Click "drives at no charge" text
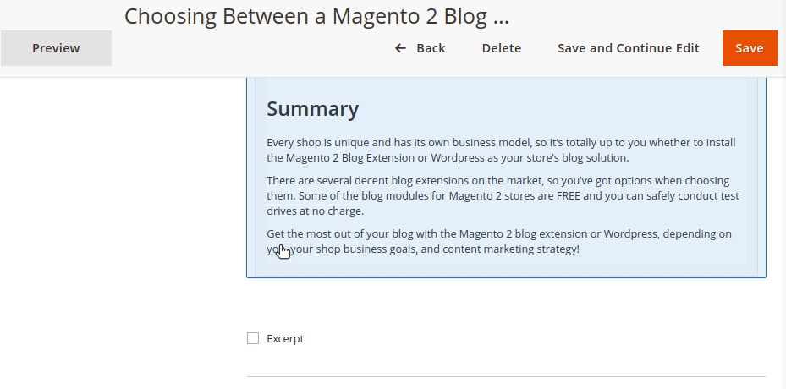The height and width of the screenshot is (389, 786). pyautogui.click(x=315, y=211)
